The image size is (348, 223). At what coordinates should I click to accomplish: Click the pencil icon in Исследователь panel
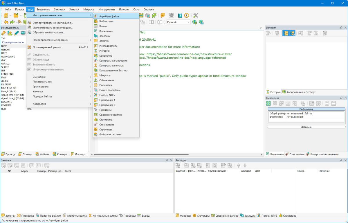16,33
